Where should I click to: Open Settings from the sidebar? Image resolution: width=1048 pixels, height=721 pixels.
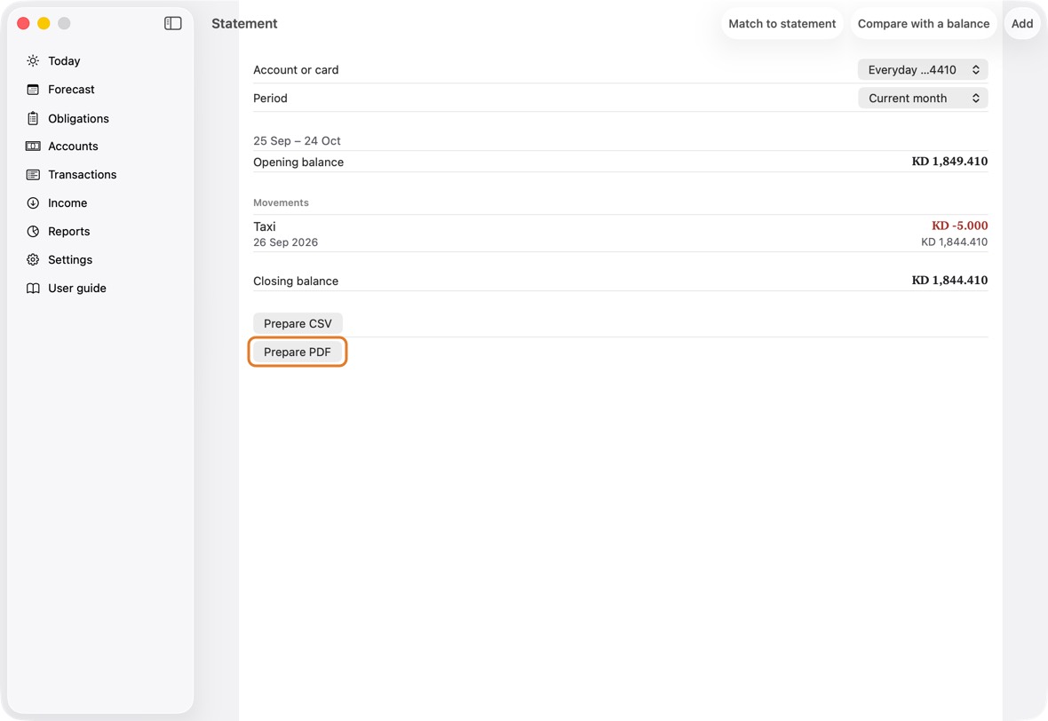(x=70, y=260)
